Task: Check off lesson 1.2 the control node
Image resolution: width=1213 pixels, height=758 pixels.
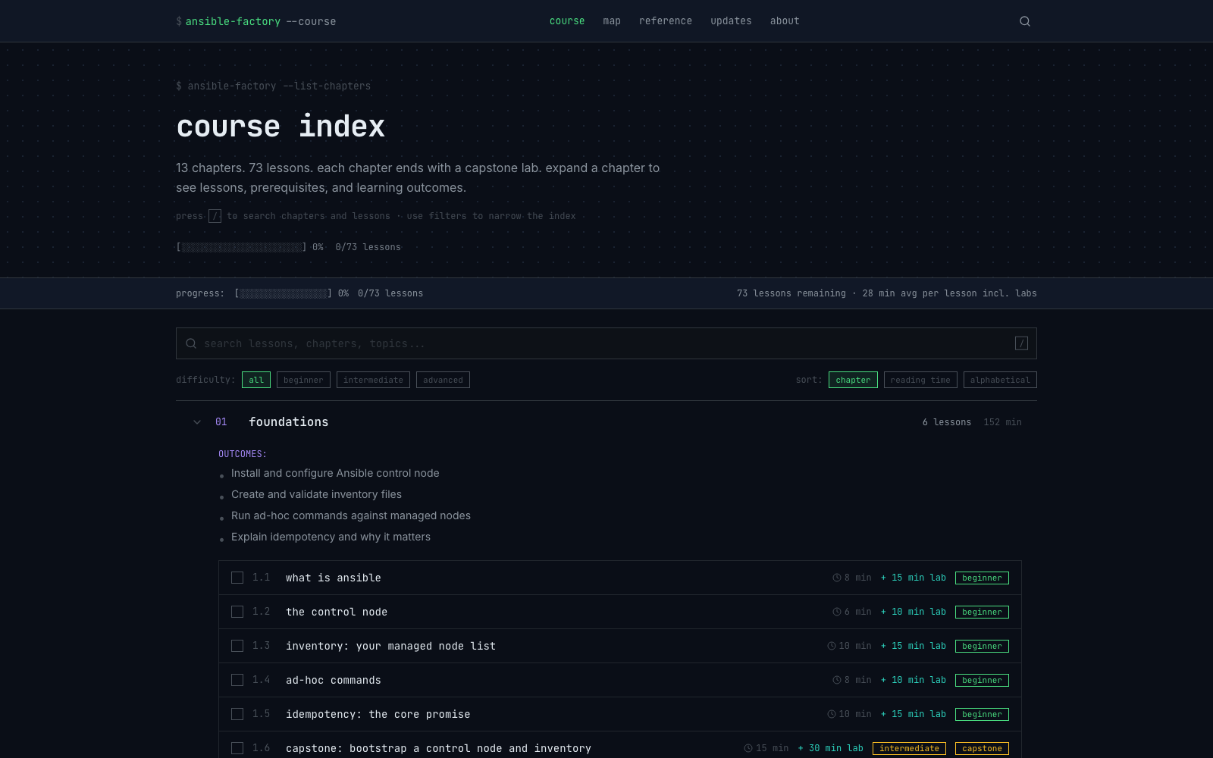Action: coord(237,612)
